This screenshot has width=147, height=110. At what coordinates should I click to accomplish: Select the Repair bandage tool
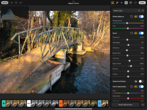tap(117, 3)
